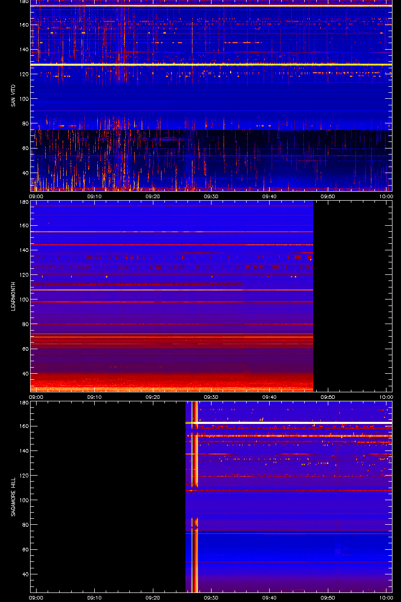The height and width of the screenshot is (602, 401).
Task: Click 09:30 time label under Learmonth panel
Action: pyautogui.click(x=211, y=397)
